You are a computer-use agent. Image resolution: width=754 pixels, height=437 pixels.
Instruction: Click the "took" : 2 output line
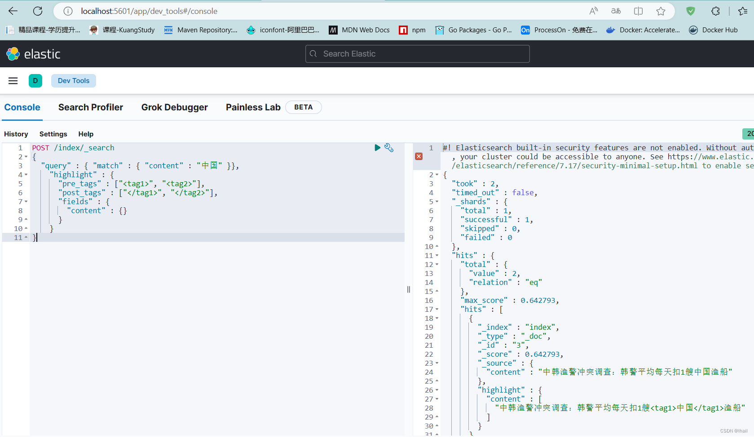click(475, 184)
